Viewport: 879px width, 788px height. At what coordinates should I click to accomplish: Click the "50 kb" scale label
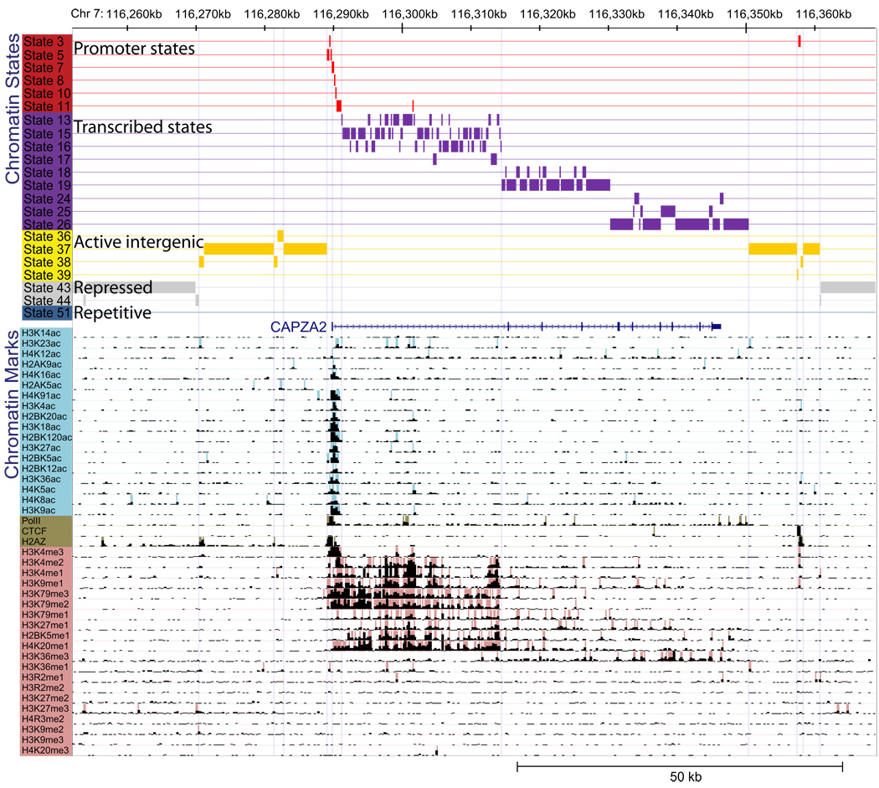[x=686, y=777]
